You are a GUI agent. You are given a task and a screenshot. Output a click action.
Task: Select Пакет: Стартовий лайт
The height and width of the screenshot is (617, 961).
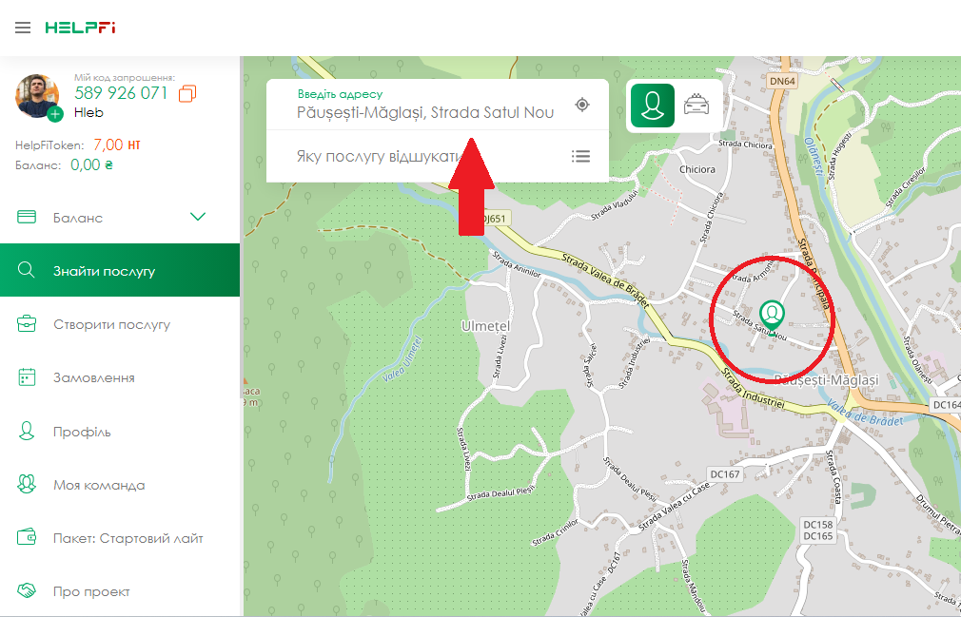click(x=127, y=538)
